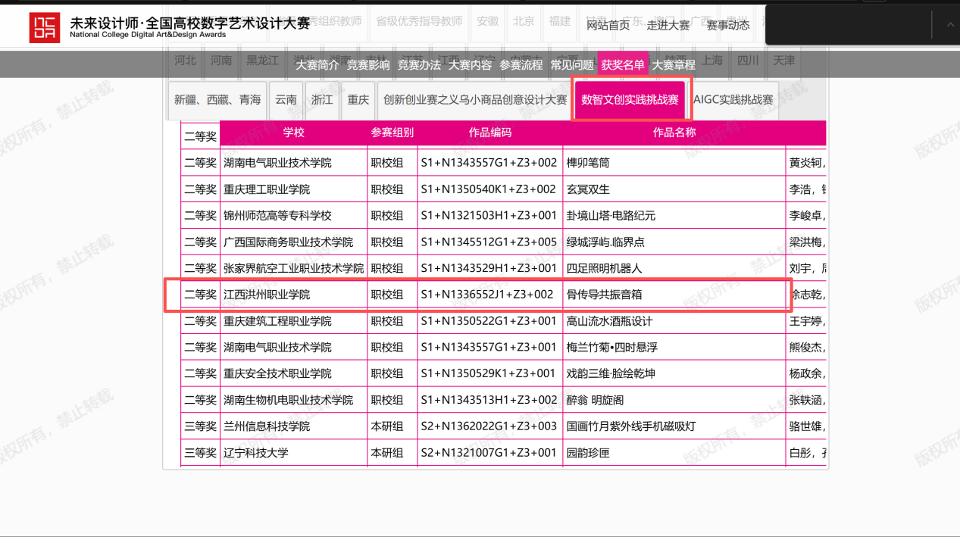Click the NCDA red logo icon
960x537 pixels.
(x=44, y=27)
